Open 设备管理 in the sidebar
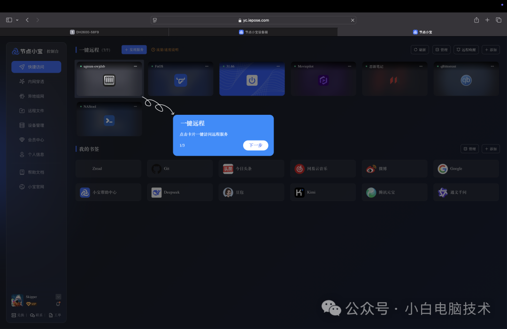The height and width of the screenshot is (329, 507). pos(36,125)
